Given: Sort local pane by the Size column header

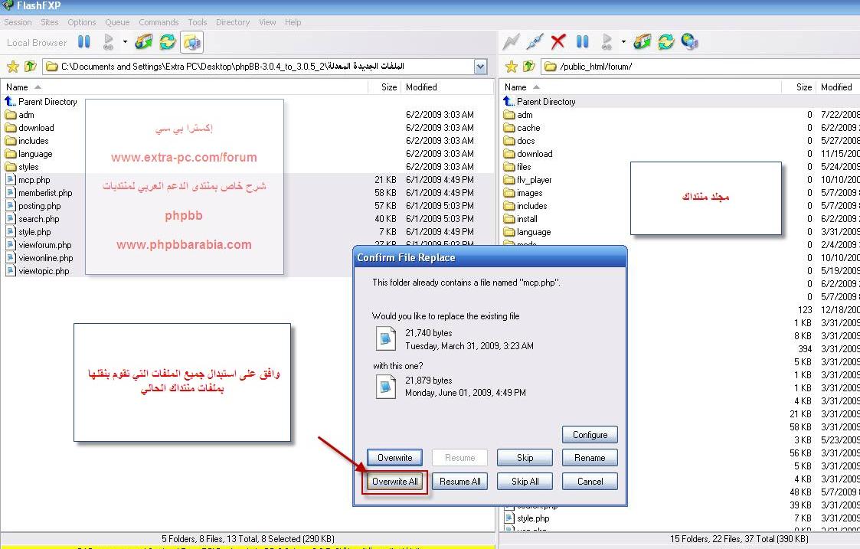Looking at the screenshot, I should 384,87.
